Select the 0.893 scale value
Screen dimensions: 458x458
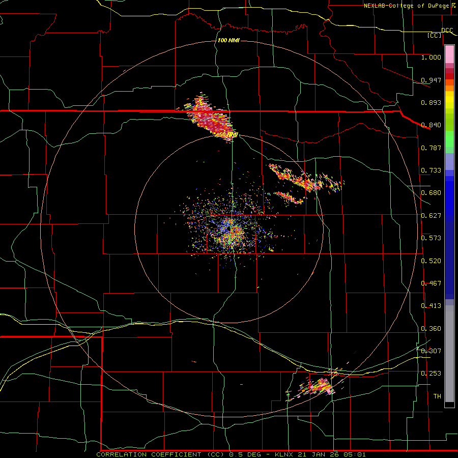coord(431,102)
